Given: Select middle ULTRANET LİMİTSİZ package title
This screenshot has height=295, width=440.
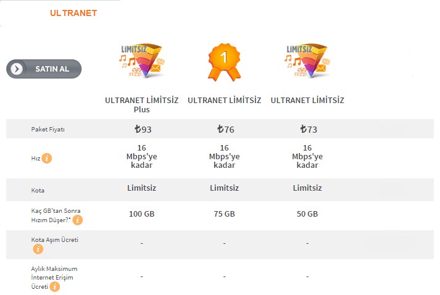Looking at the screenshot, I should tap(224, 101).
